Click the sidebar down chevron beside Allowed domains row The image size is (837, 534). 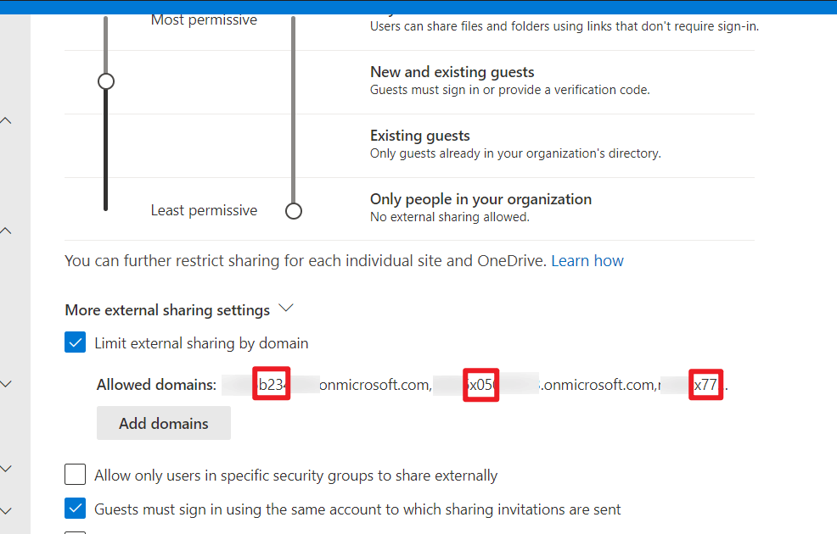(x=6, y=384)
